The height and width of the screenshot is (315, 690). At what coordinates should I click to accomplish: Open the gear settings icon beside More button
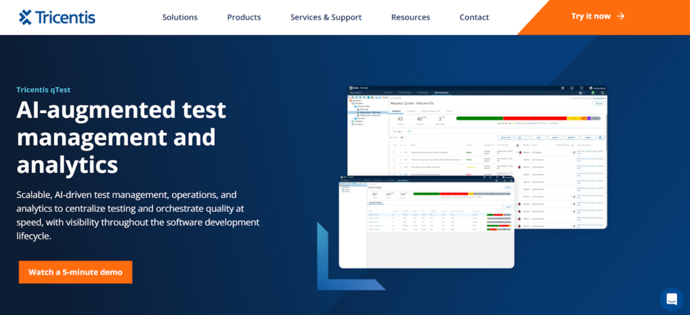[x=600, y=137]
